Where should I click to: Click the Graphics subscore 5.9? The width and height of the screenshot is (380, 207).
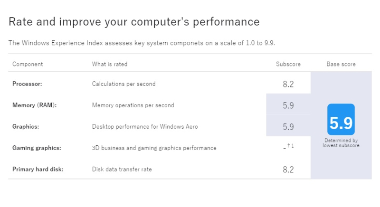(x=288, y=127)
